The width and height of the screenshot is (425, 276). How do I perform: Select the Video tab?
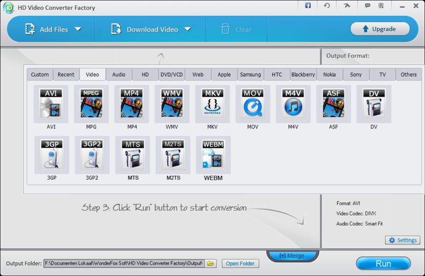pyautogui.click(x=93, y=75)
